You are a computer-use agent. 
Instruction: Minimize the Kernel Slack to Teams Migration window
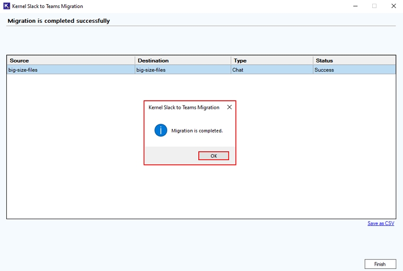tap(355, 6)
